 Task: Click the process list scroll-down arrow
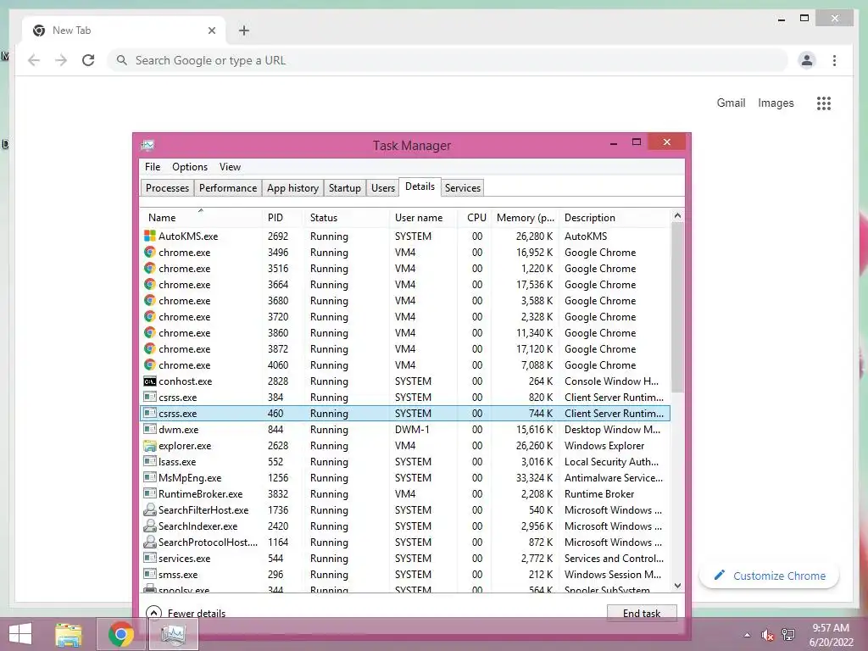pos(677,585)
